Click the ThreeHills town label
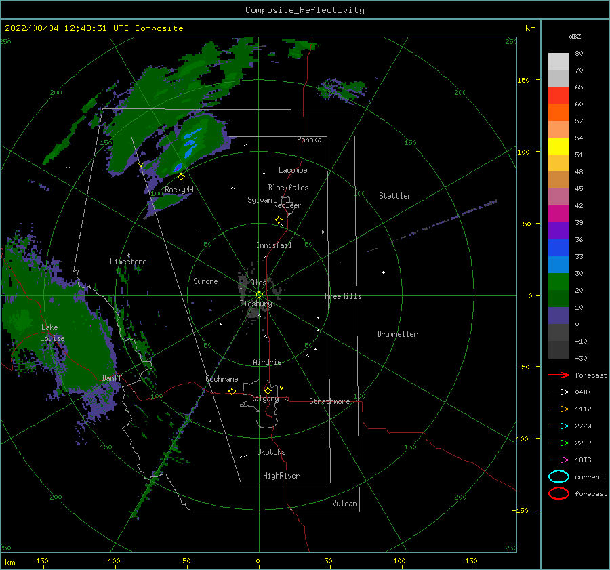The height and width of the screenshot is (570, 610). (341, 296)
